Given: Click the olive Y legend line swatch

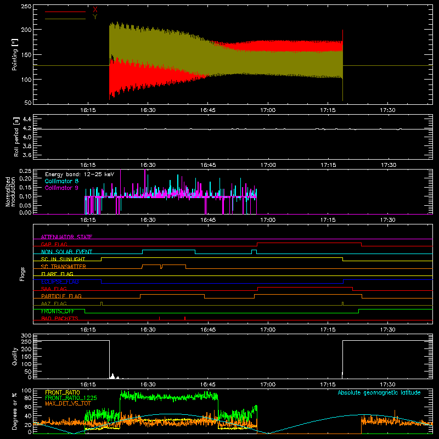Looking at the screenshot, I should point(65,19).
